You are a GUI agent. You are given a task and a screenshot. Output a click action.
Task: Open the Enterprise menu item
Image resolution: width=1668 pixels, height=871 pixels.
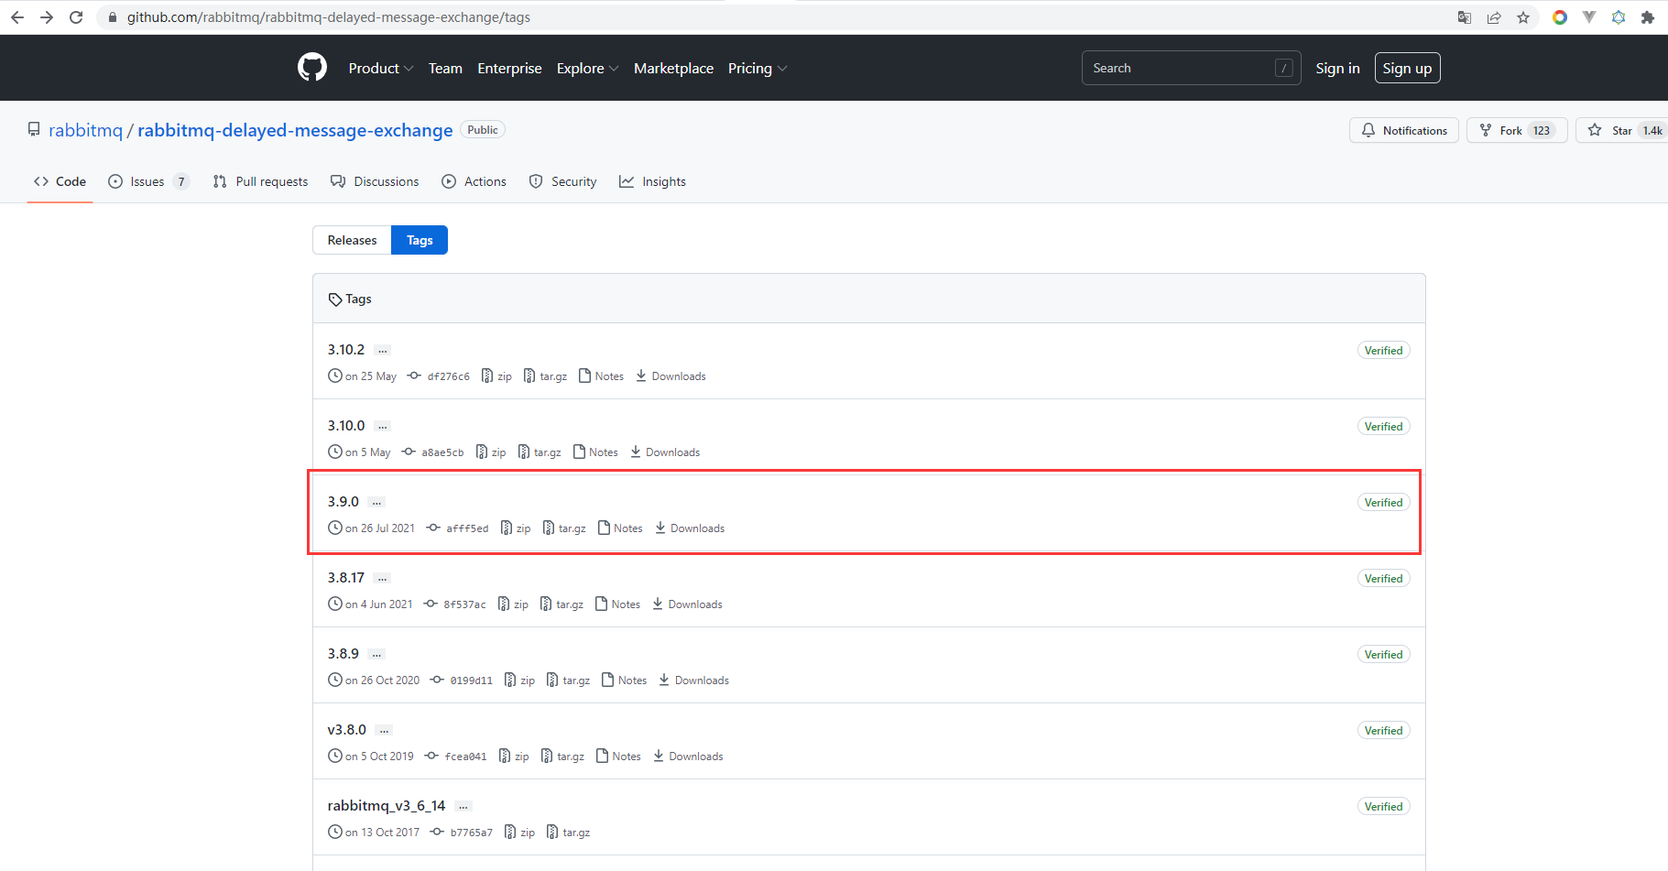pos(509,69)
